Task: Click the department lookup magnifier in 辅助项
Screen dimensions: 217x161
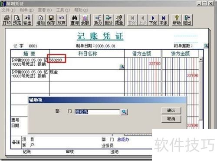Action: click(x=124, y=112)
